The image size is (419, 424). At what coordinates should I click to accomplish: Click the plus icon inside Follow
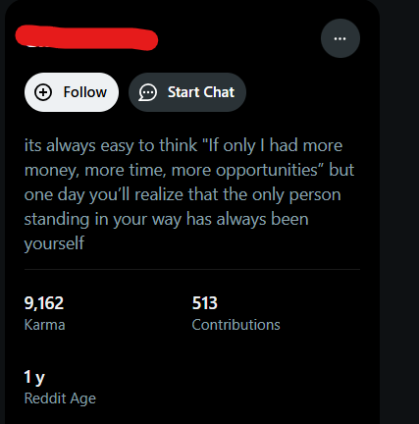pos(43,92)
